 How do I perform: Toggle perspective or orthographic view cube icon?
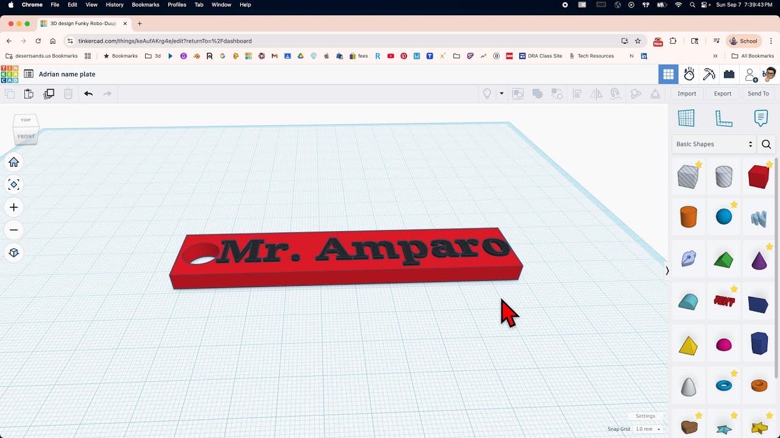tap(13, 252)
